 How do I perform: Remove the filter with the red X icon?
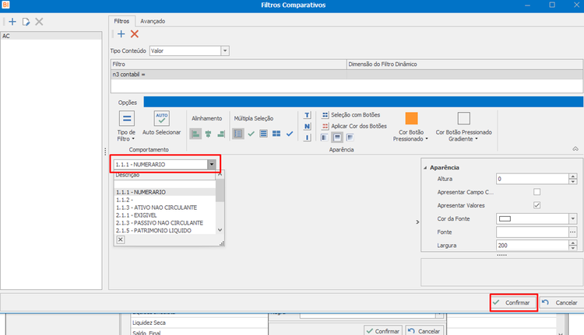tap(135, 34)
